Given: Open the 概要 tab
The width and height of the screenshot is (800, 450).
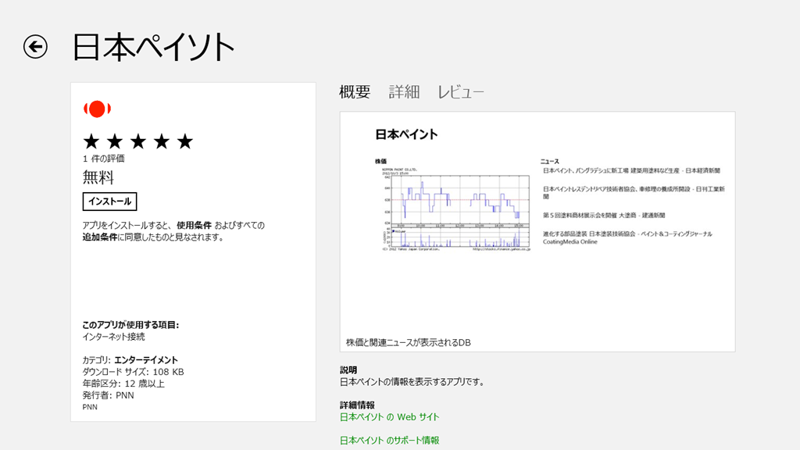Looking at the screenshot, I should pyautogui.click(x=355, y=92).
